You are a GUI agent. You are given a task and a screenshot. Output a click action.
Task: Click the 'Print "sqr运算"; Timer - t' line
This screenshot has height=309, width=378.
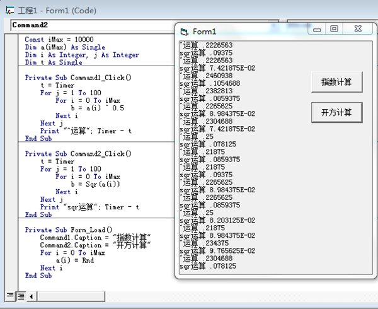tap(89, 207)
